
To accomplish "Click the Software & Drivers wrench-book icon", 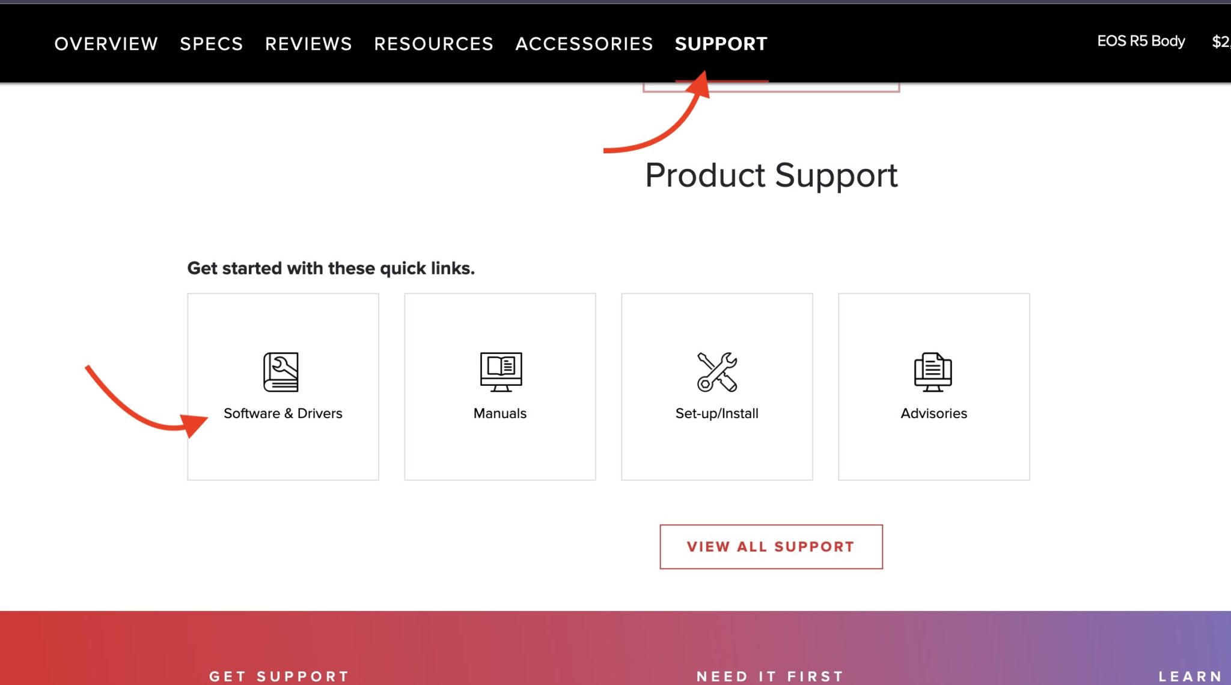I will click(x=281, y=372).
